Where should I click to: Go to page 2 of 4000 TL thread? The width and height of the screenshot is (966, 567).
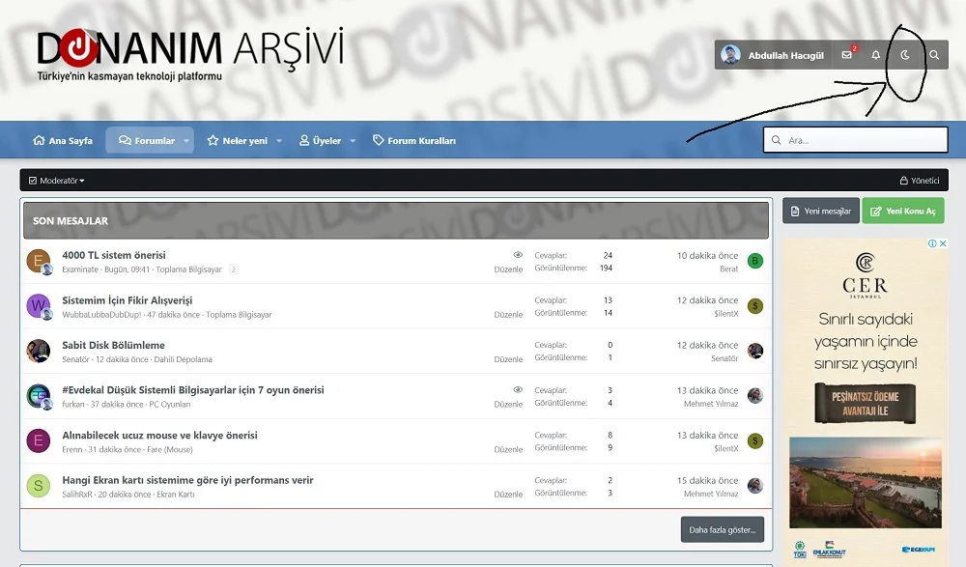234,269
